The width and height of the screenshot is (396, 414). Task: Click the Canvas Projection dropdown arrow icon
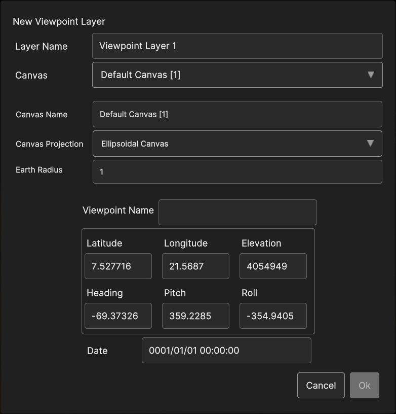point(371,144)
